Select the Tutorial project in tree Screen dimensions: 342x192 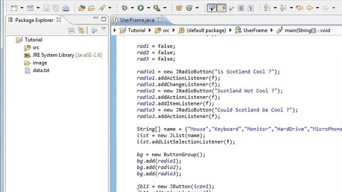(x=33, y=39)
